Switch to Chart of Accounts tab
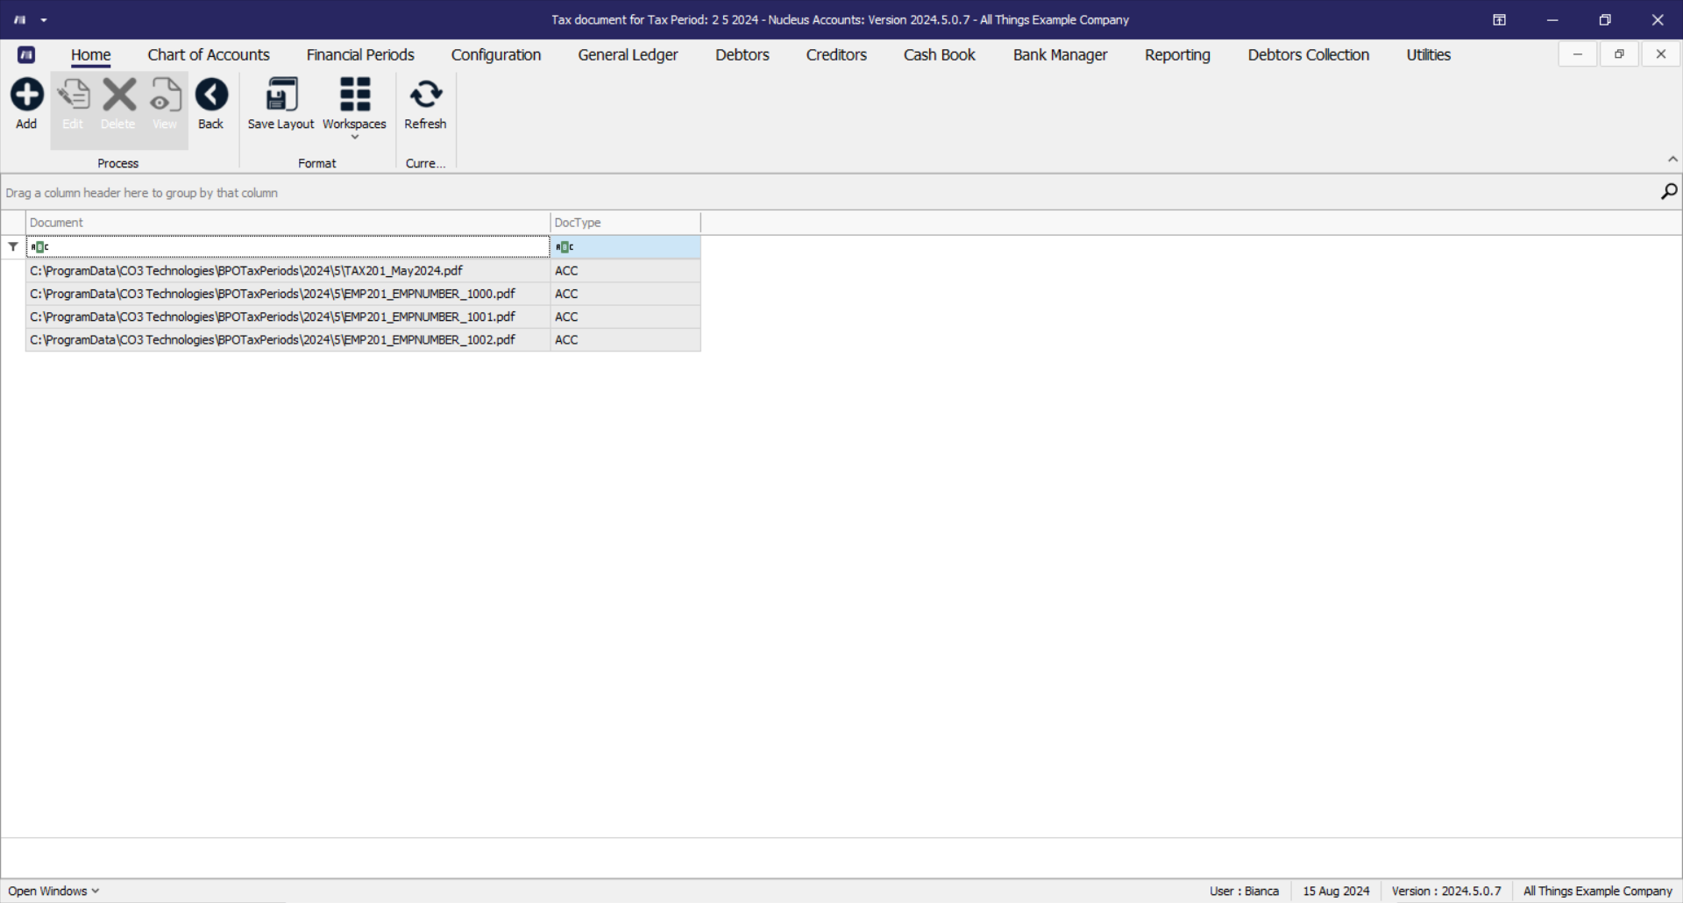Viewport: 1683px width, 903px height. (209, 54)
